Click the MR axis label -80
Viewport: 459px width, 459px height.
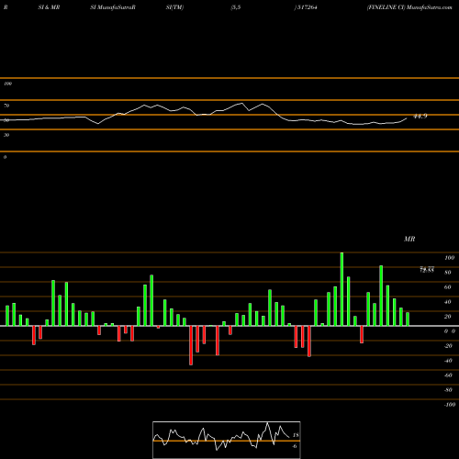[x=448, y=390]
